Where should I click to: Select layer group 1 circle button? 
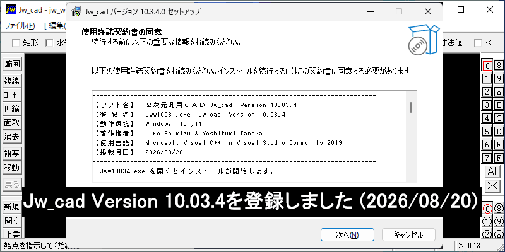487,222
